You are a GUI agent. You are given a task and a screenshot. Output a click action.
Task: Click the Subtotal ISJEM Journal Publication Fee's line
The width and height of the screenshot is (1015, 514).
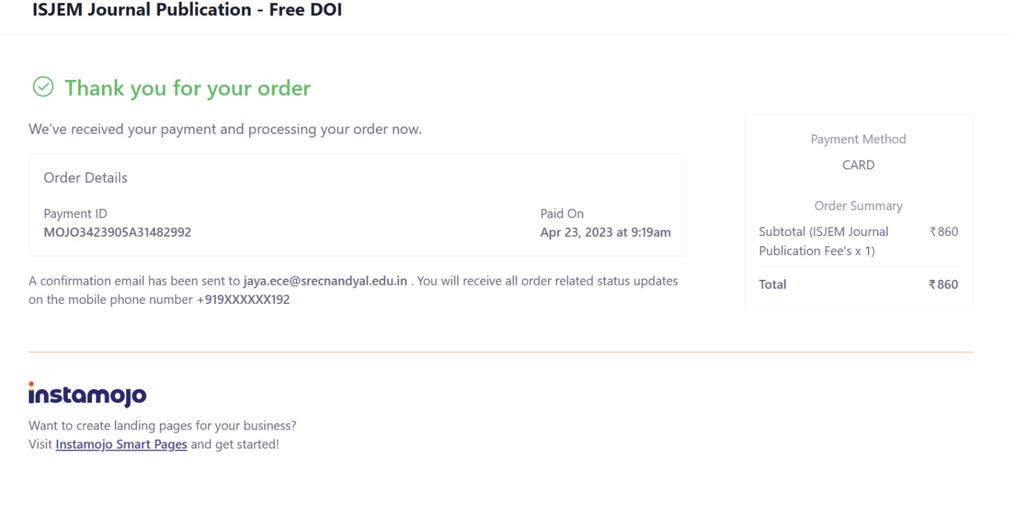click(x=823, y=241)
